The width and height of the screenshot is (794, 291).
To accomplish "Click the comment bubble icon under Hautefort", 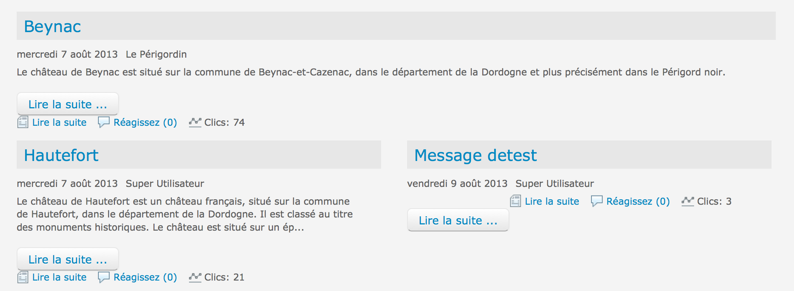I will [x=104, y=277].
